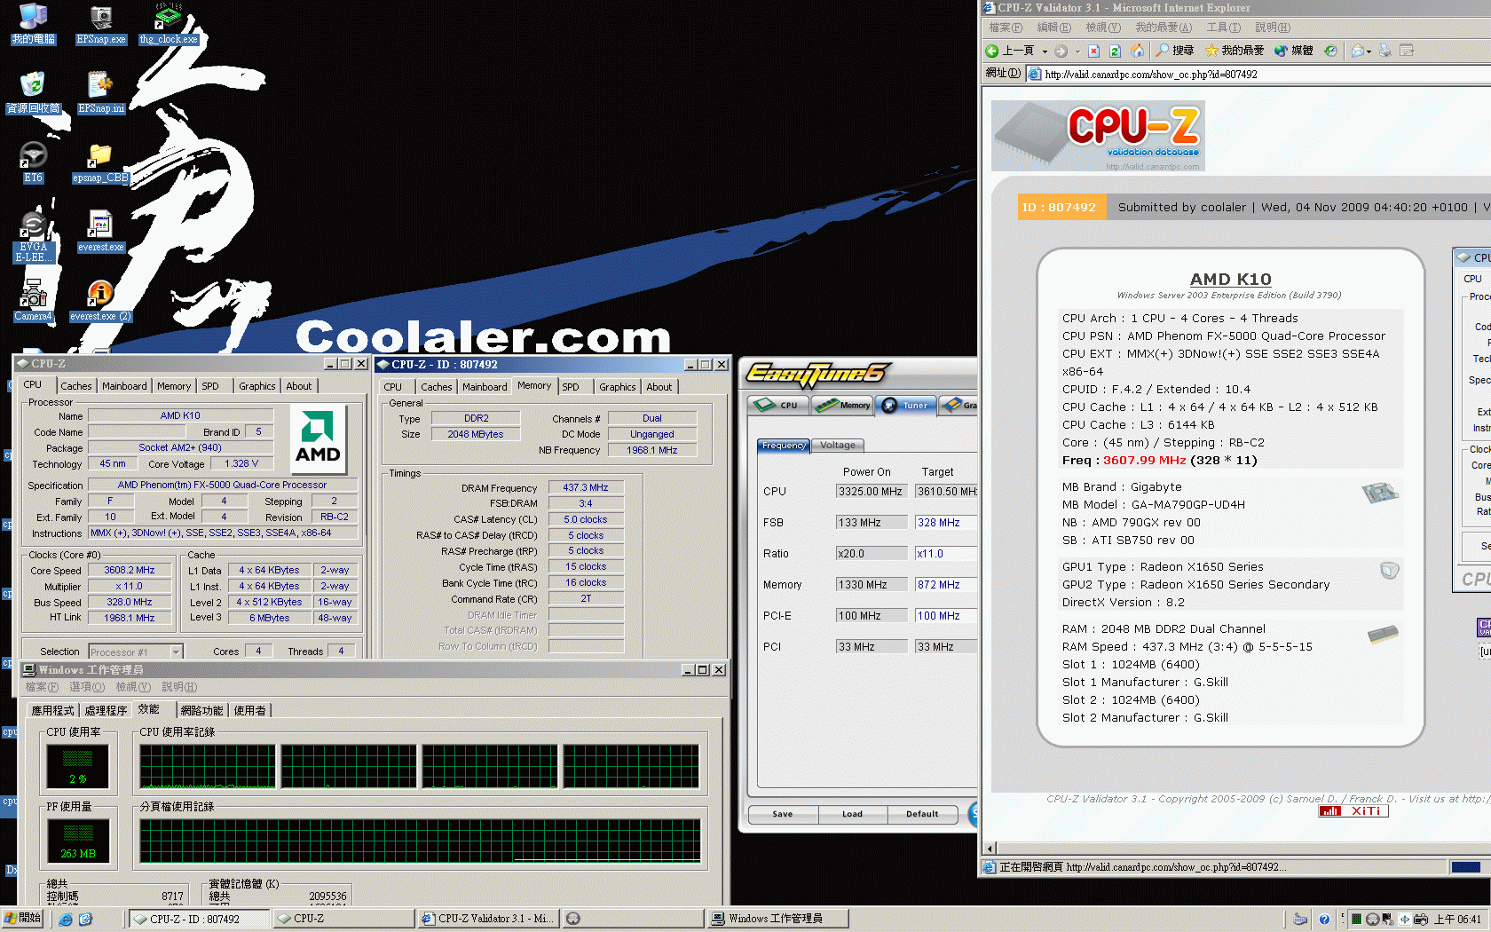
Task: Click the IE Print icon
Action: pyautogui.click(x=1384, y=51)
